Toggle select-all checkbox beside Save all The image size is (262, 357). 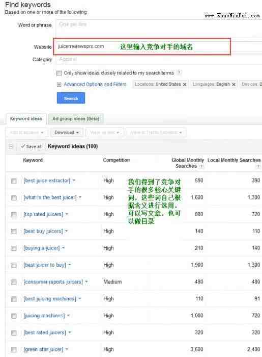[x=11, y=146]
